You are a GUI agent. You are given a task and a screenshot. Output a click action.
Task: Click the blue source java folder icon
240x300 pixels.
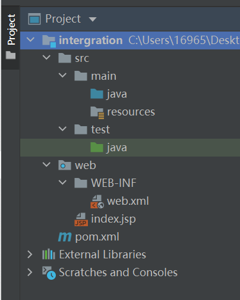97,93
